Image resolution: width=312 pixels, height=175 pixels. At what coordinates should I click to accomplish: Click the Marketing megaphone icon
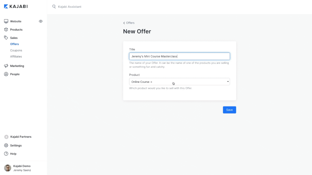tap(6, 66)
